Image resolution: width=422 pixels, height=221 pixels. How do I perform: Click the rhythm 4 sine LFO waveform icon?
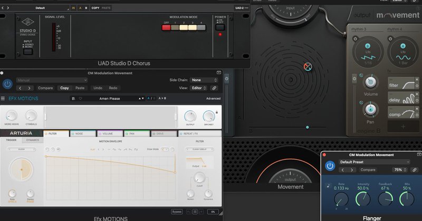(x=403, y=57)
